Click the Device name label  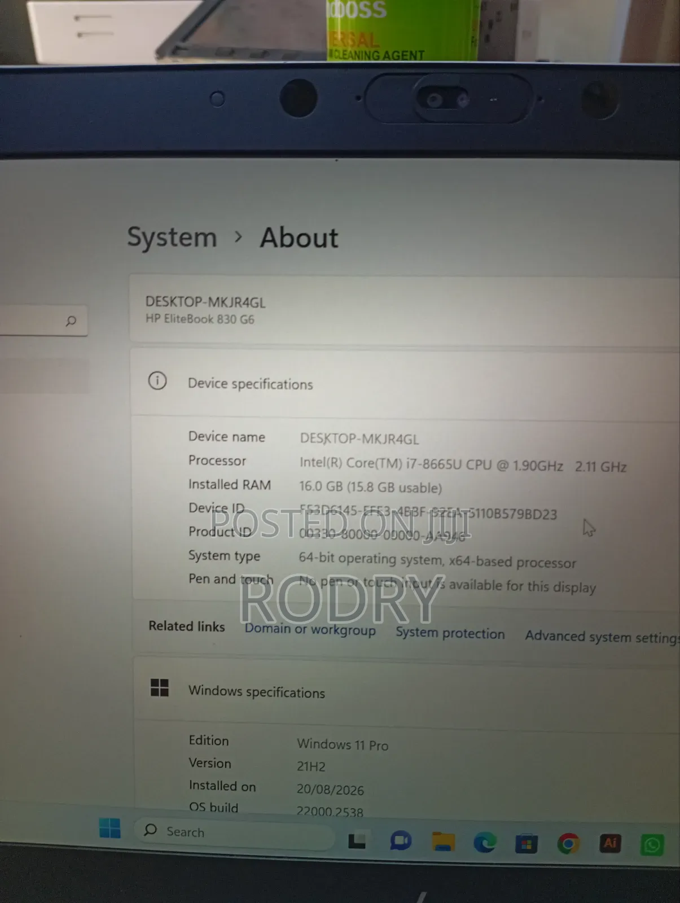[227, 436]
